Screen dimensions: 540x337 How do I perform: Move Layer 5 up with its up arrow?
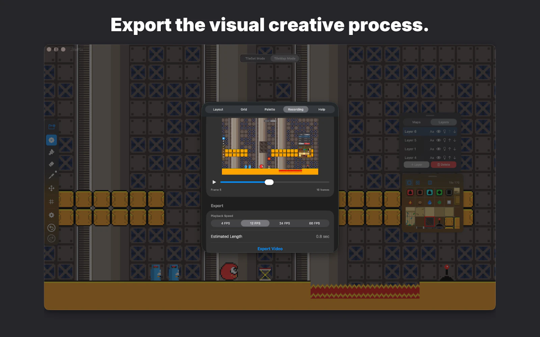click(450, 140)
